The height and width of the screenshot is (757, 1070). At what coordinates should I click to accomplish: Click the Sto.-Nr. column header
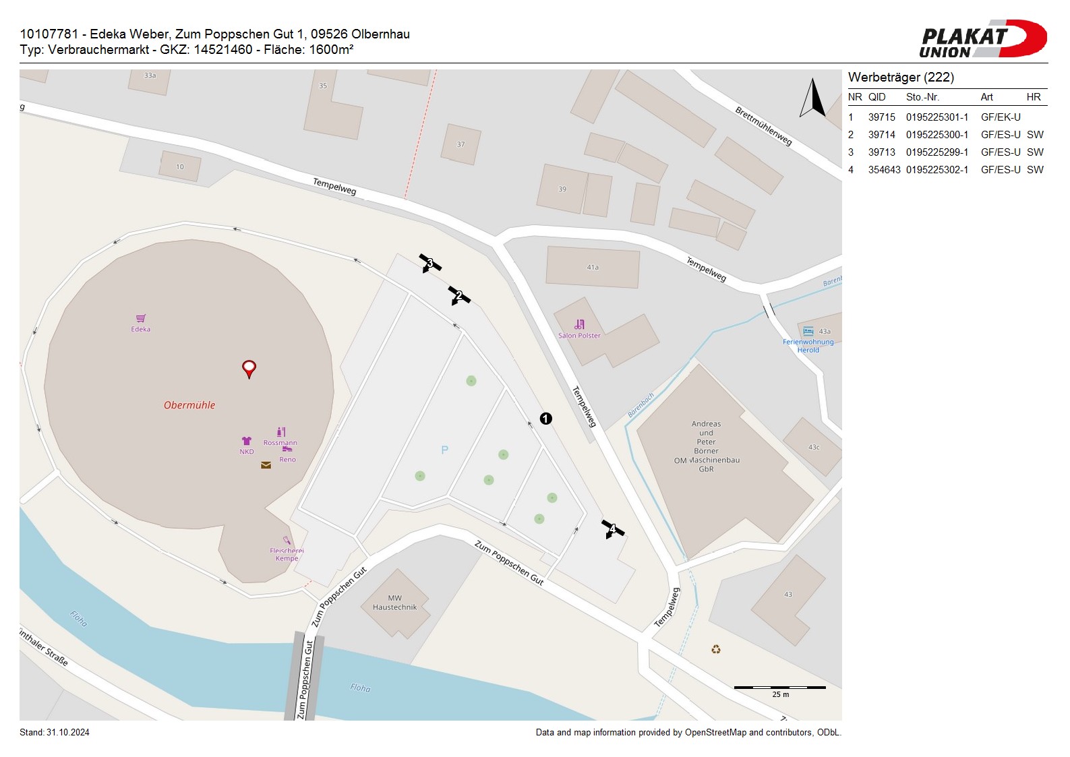pos(922,97)
